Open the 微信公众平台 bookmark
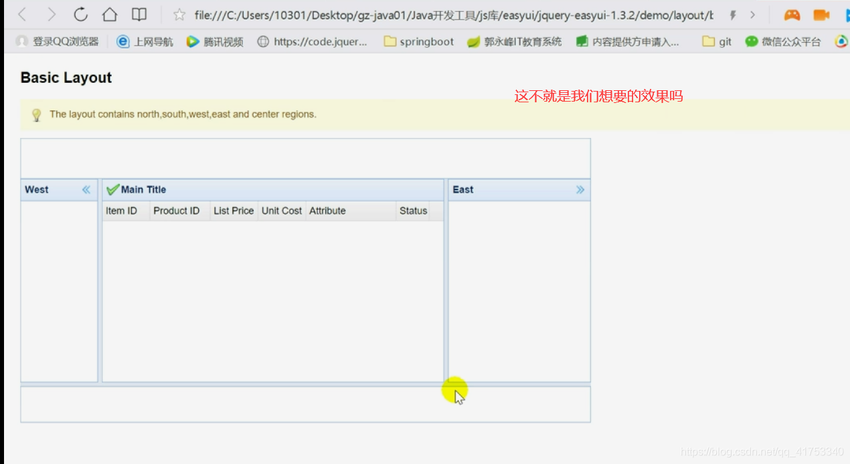The image size is (850, 464). click(x=783, y=41)
